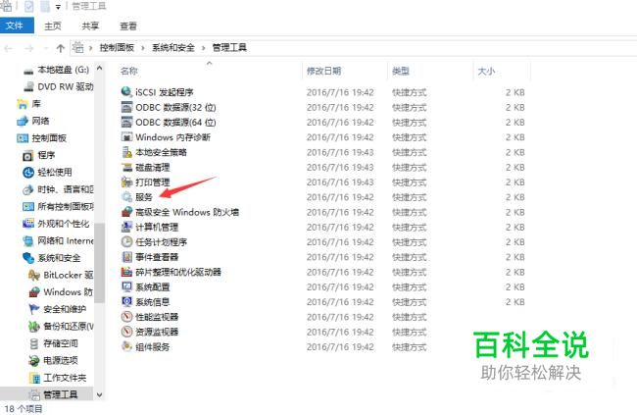Click the 资源监视器 icon
The height and width of the screenshot is (415, 637).
coord(126,332)
